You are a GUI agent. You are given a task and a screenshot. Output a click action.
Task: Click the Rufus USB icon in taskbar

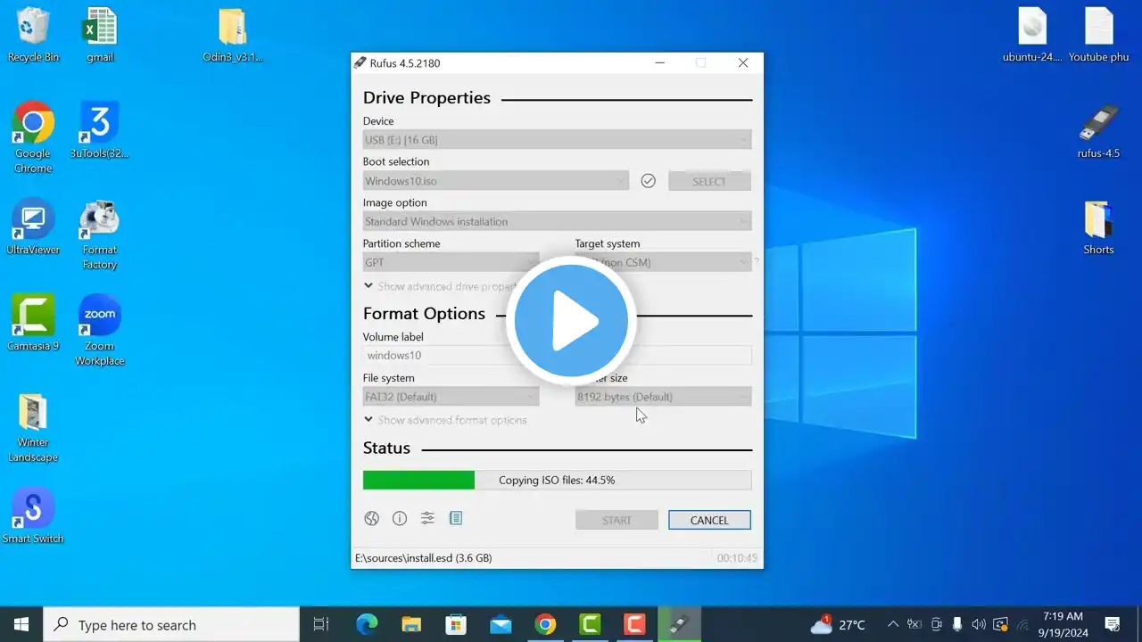coord(679,624)
